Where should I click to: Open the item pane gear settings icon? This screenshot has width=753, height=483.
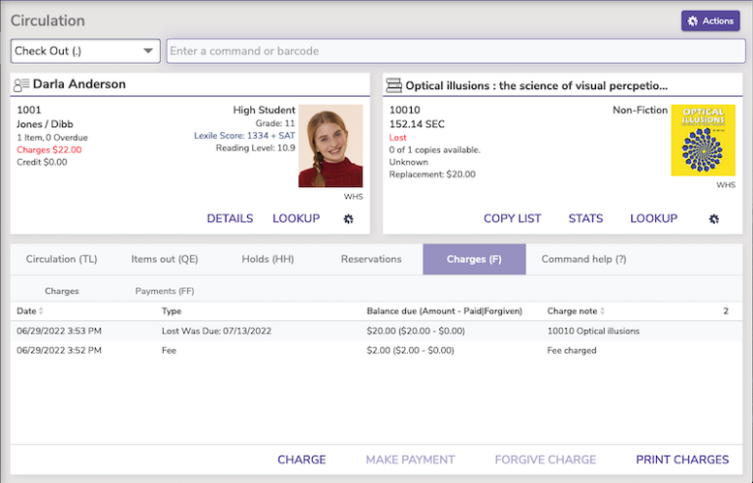pos(714,218)
